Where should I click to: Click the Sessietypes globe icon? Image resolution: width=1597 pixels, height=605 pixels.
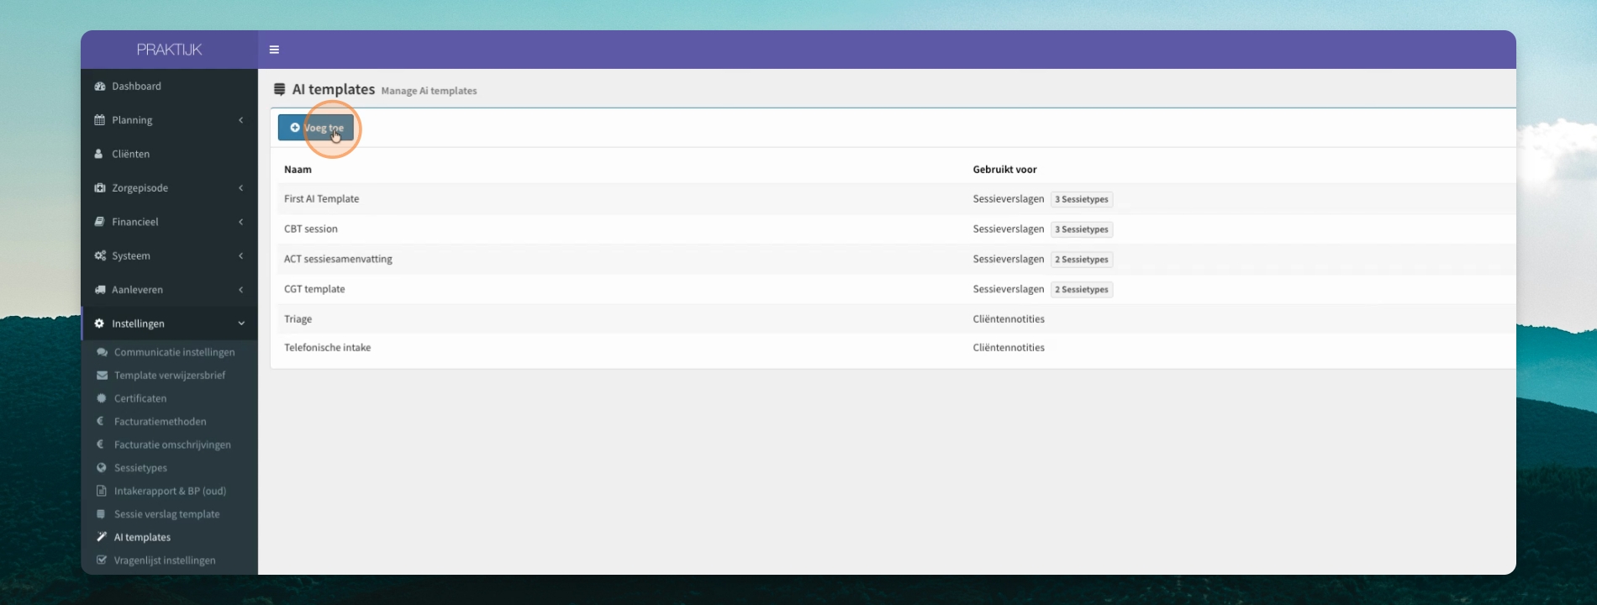pos(102,468)
